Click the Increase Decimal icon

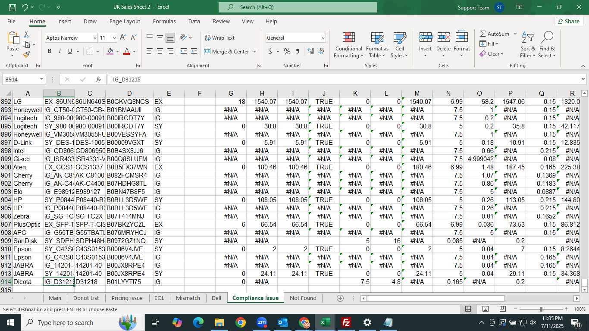click(x=311, y=51)
